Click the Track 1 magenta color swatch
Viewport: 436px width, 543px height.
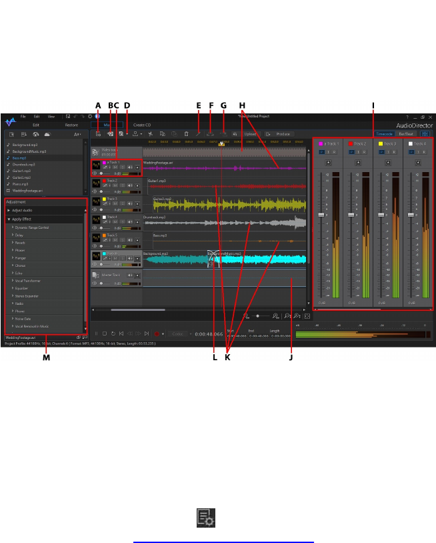click(104, 162)
